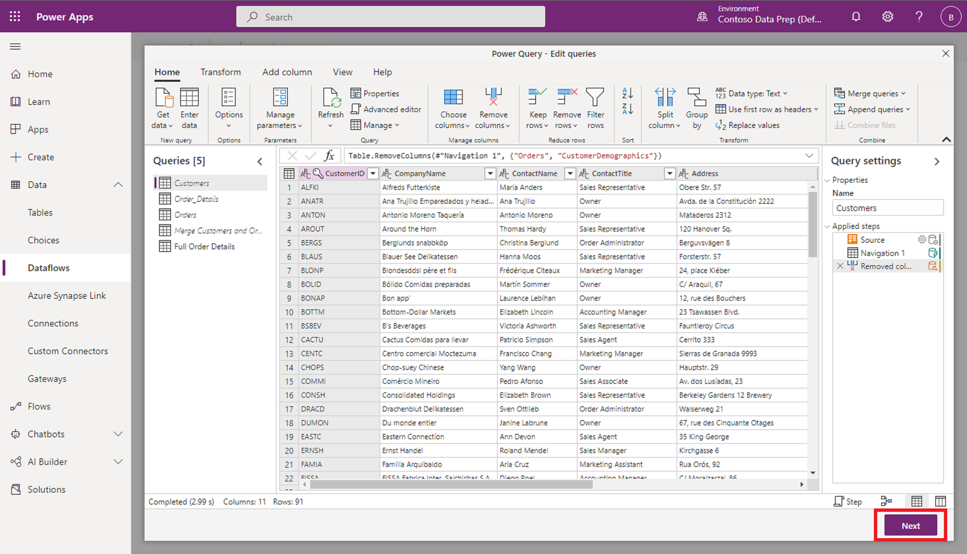The width and height of the screenshot is (967, 554).
Task: Click the query Name input field
Action: [887, 208]
